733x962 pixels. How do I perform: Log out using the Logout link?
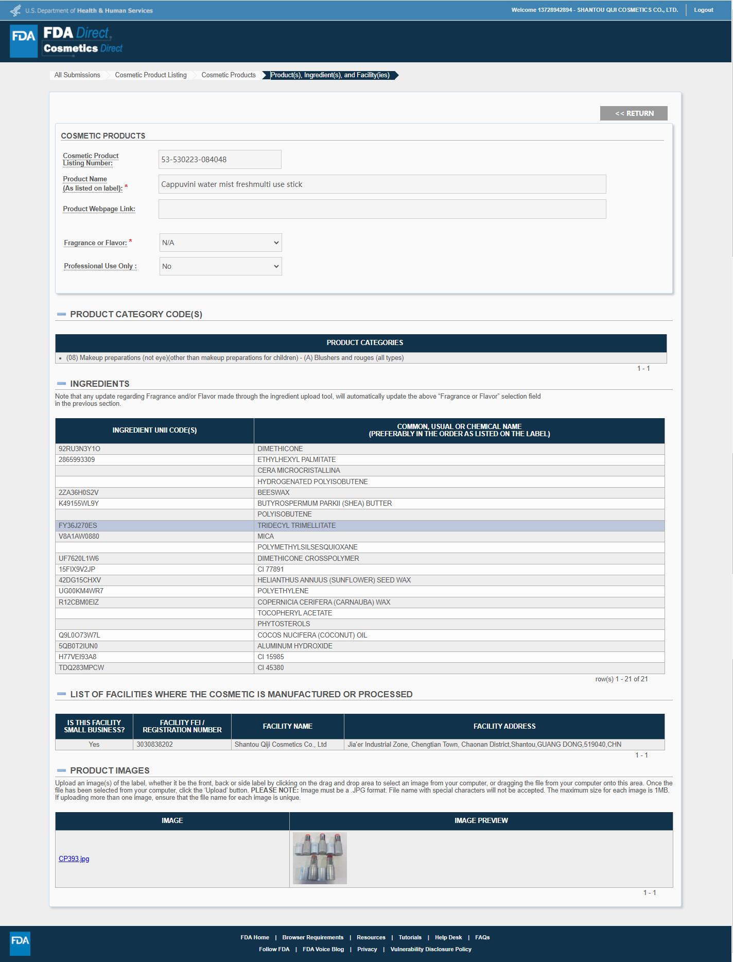[x=703, y=10]
